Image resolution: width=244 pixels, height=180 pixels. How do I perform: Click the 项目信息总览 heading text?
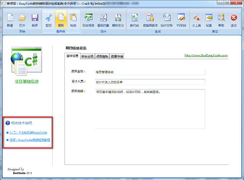point(76,48)
